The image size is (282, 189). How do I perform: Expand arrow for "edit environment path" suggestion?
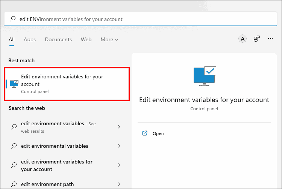(x=119, y=184)
